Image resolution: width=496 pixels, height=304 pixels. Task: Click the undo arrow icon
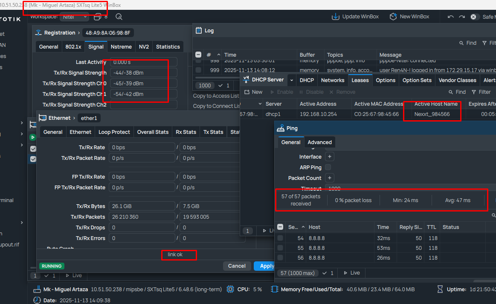click(x=451, y=17)
